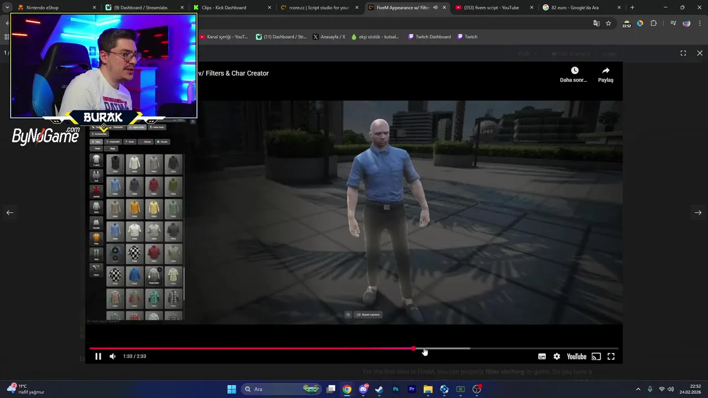Click the YouTube logo in the player
Viewport: 708px width, 398px height.
[x=576, y=357]
